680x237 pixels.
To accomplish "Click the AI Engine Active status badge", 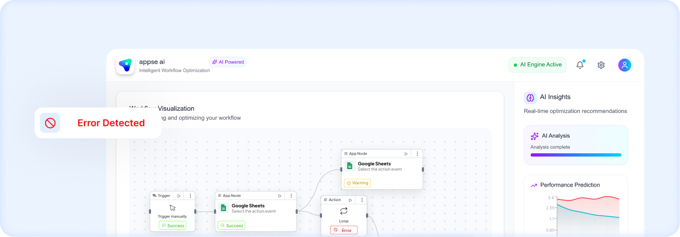I will pyautogui.click(x=537, y=65).
